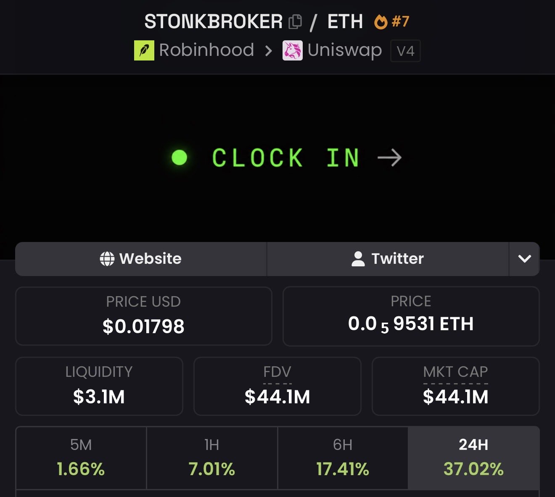Click the person icon beside Twitter
This screenshot has height=497, width=555.
[358, 259]
